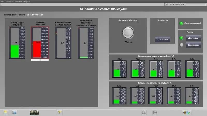
Task: Open the Мониторинг menu
Action: tap(9, 2)
